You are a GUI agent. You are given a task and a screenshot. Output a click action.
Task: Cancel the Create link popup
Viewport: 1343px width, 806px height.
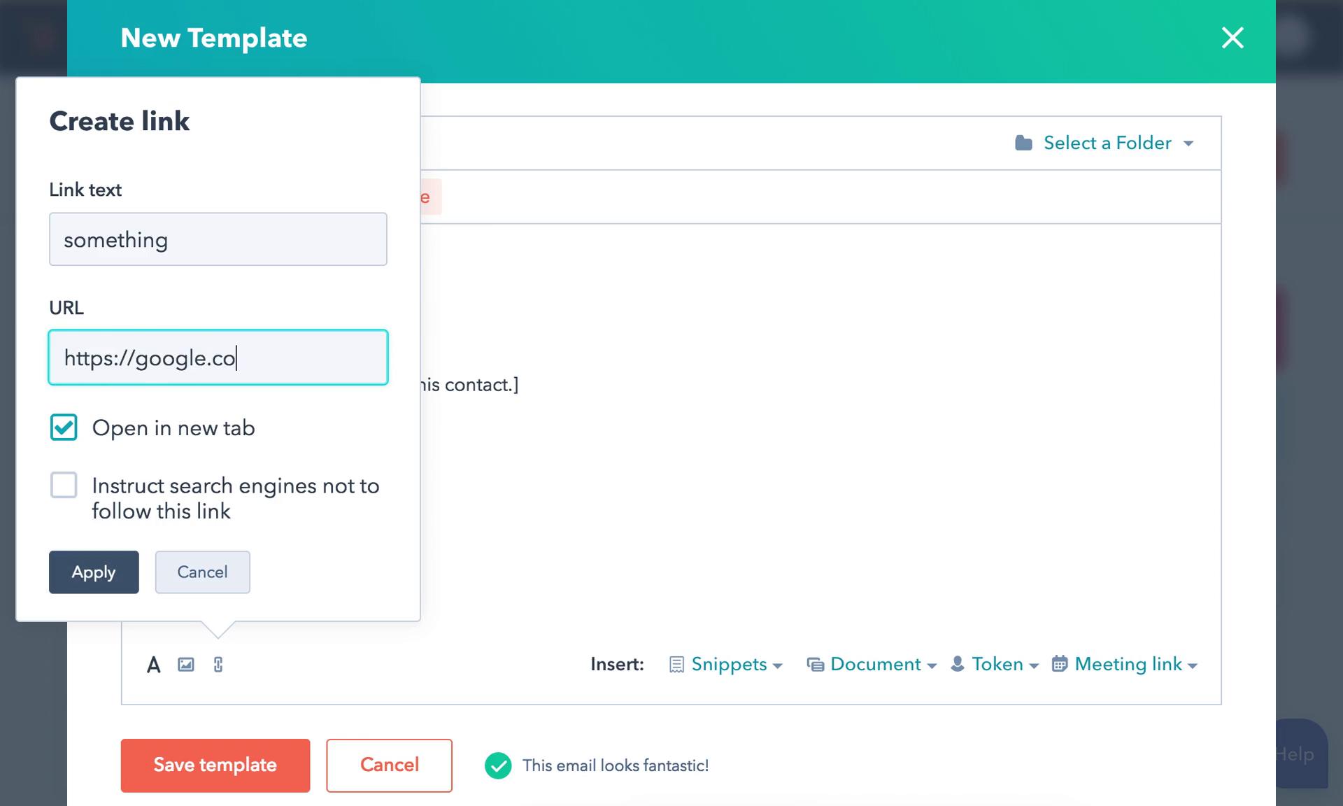click(202, 572)
